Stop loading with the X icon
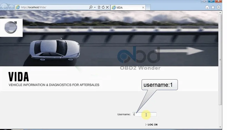The width and height of the screenshot is (227, 130). pyautogui.click(x=107, y=7)
